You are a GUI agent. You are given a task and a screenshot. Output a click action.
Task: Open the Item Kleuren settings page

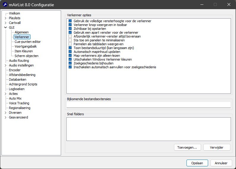[24, 51]
